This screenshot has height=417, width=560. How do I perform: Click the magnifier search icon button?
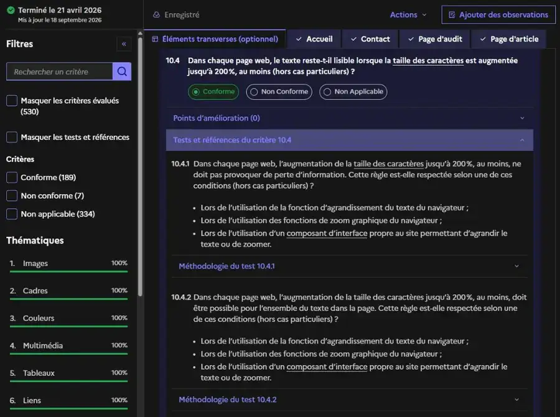coord(122,71)
